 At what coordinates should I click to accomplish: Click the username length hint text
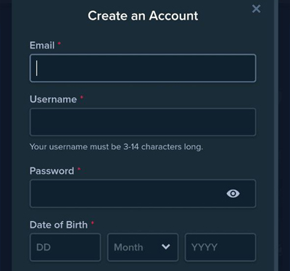point(116,147)
